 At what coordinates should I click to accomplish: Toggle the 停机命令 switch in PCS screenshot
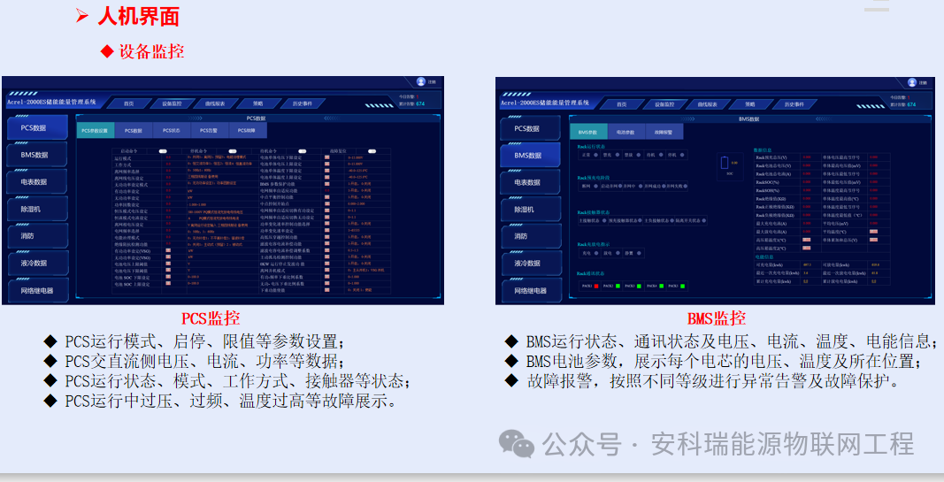pos(233,151)
